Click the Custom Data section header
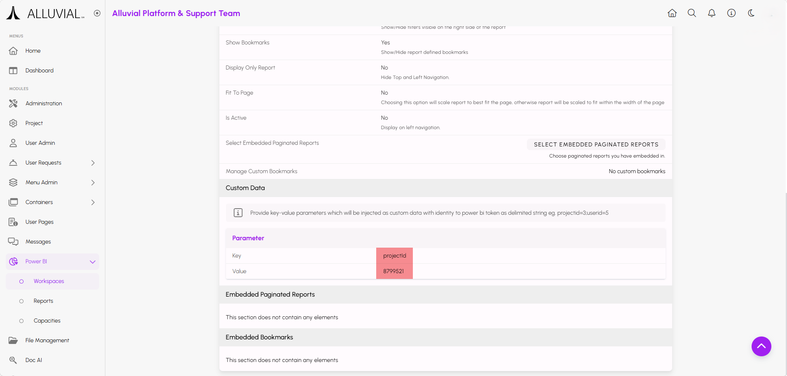This screenshot has height=376, width=787. 446,188
